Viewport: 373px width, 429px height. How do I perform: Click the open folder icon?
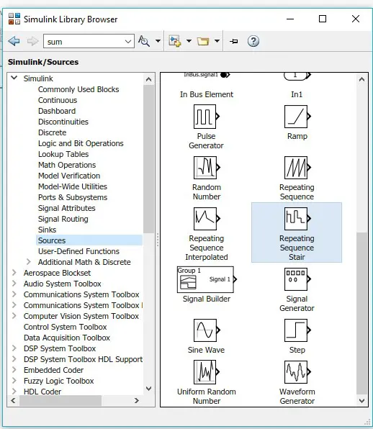tap(203, 41)
